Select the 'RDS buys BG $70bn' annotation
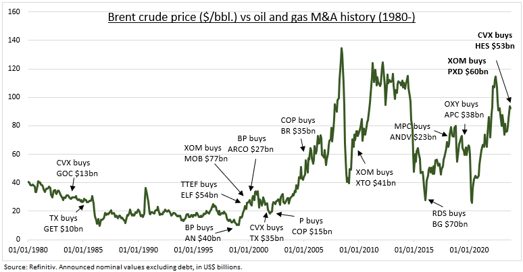This screenshot has width=523, height=272. [449, 219]
